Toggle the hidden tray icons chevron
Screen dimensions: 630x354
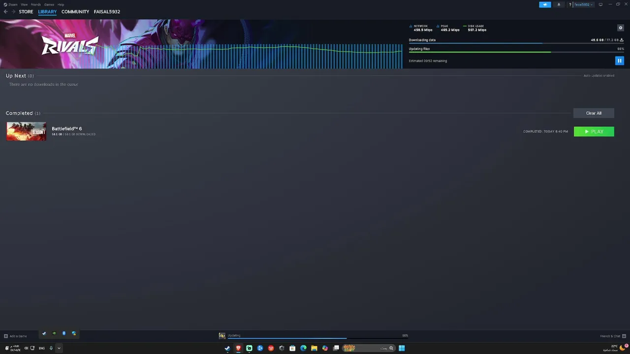pos(59,348)
